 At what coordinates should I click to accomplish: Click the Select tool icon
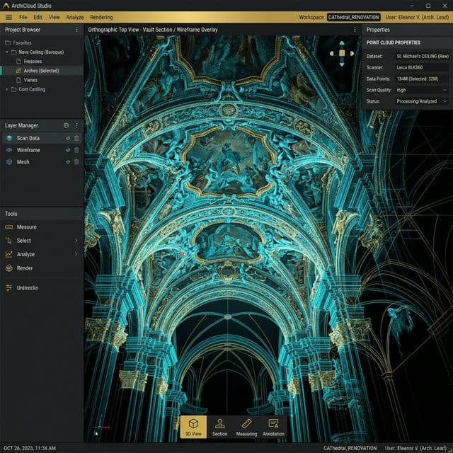pos(9,241)
